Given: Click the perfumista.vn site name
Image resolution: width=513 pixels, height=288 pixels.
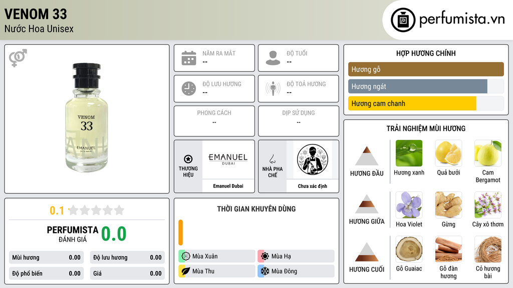Looking at the screenshot, I should (x=462, y=19).
